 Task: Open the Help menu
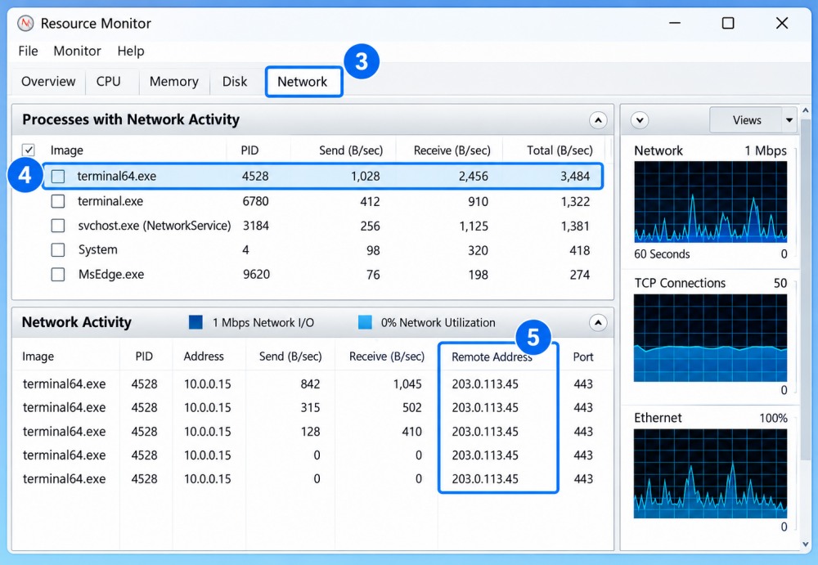click(131, 52)
